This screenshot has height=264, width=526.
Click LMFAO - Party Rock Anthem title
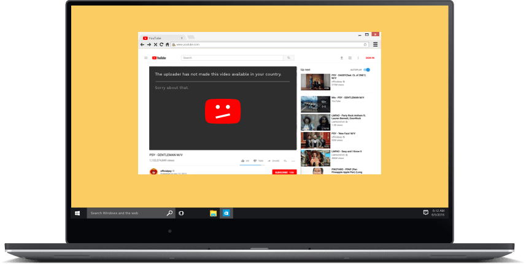coord(349,117)
